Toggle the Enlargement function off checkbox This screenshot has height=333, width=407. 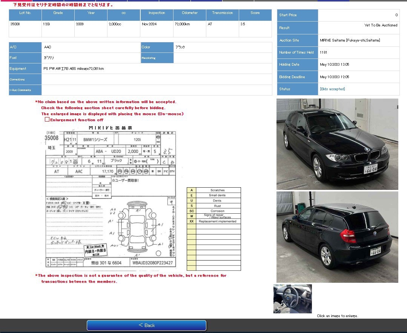click(x=47, y=120)
